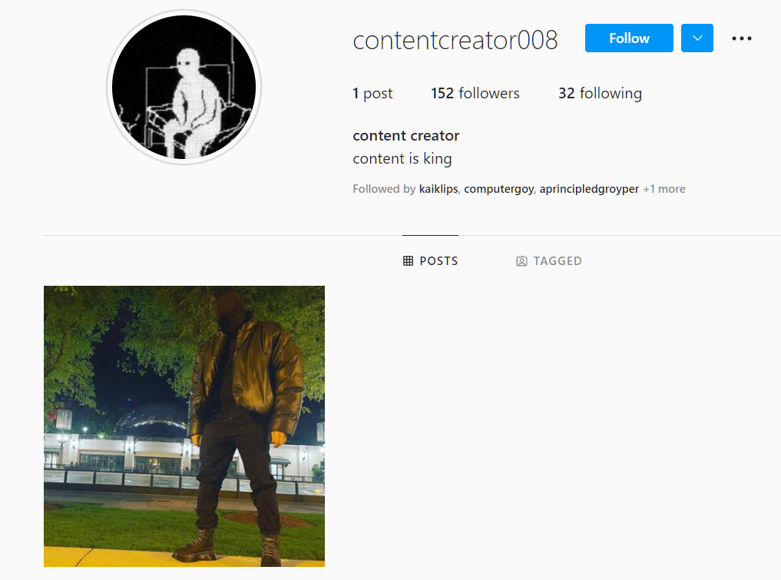The height and width of the screenshot is (580, 781).
Task: Click the Follow button
Action: pyautogui.click(x=629, y=38)
